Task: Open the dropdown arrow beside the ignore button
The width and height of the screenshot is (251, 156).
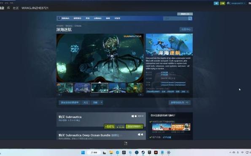Action: (x=102, y=102)
